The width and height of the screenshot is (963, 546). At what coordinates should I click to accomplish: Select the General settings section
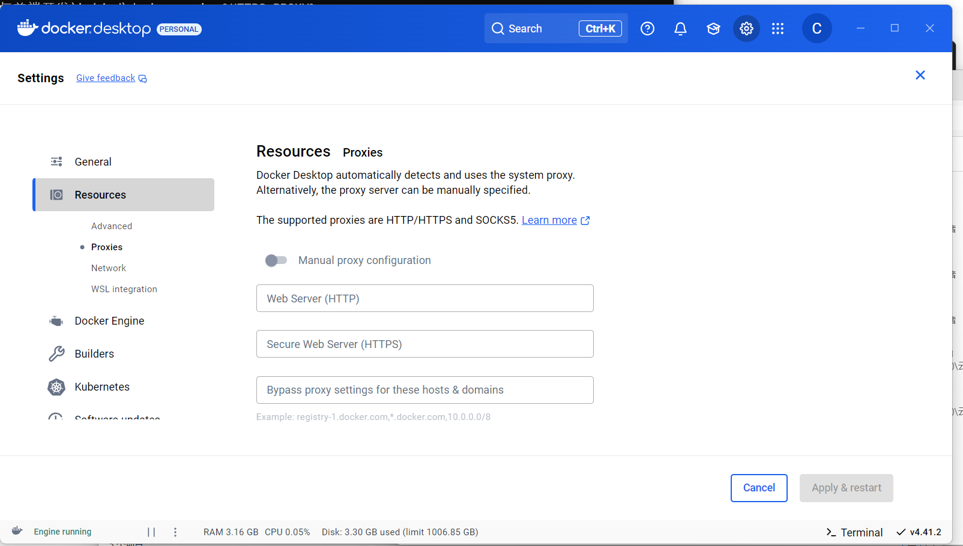[124, 161]
